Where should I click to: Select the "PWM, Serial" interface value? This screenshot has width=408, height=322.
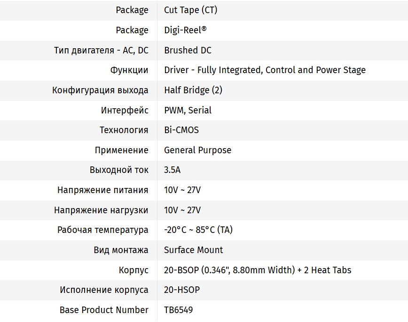[x=188, y=110]
